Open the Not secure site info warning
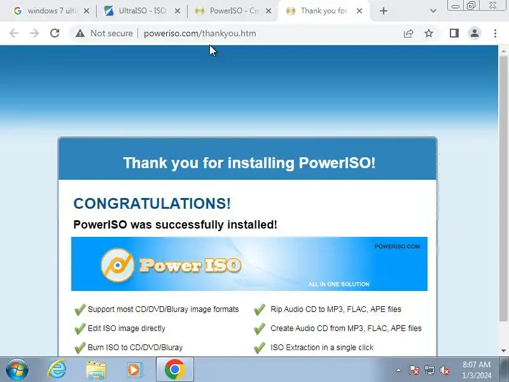This screenshot has height=382, width=509. click(x=104, y=33)
